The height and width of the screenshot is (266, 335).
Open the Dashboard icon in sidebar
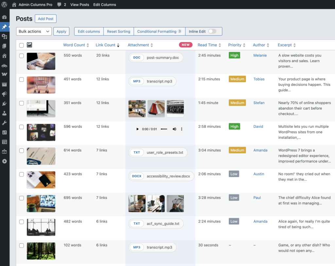[4, 17]
